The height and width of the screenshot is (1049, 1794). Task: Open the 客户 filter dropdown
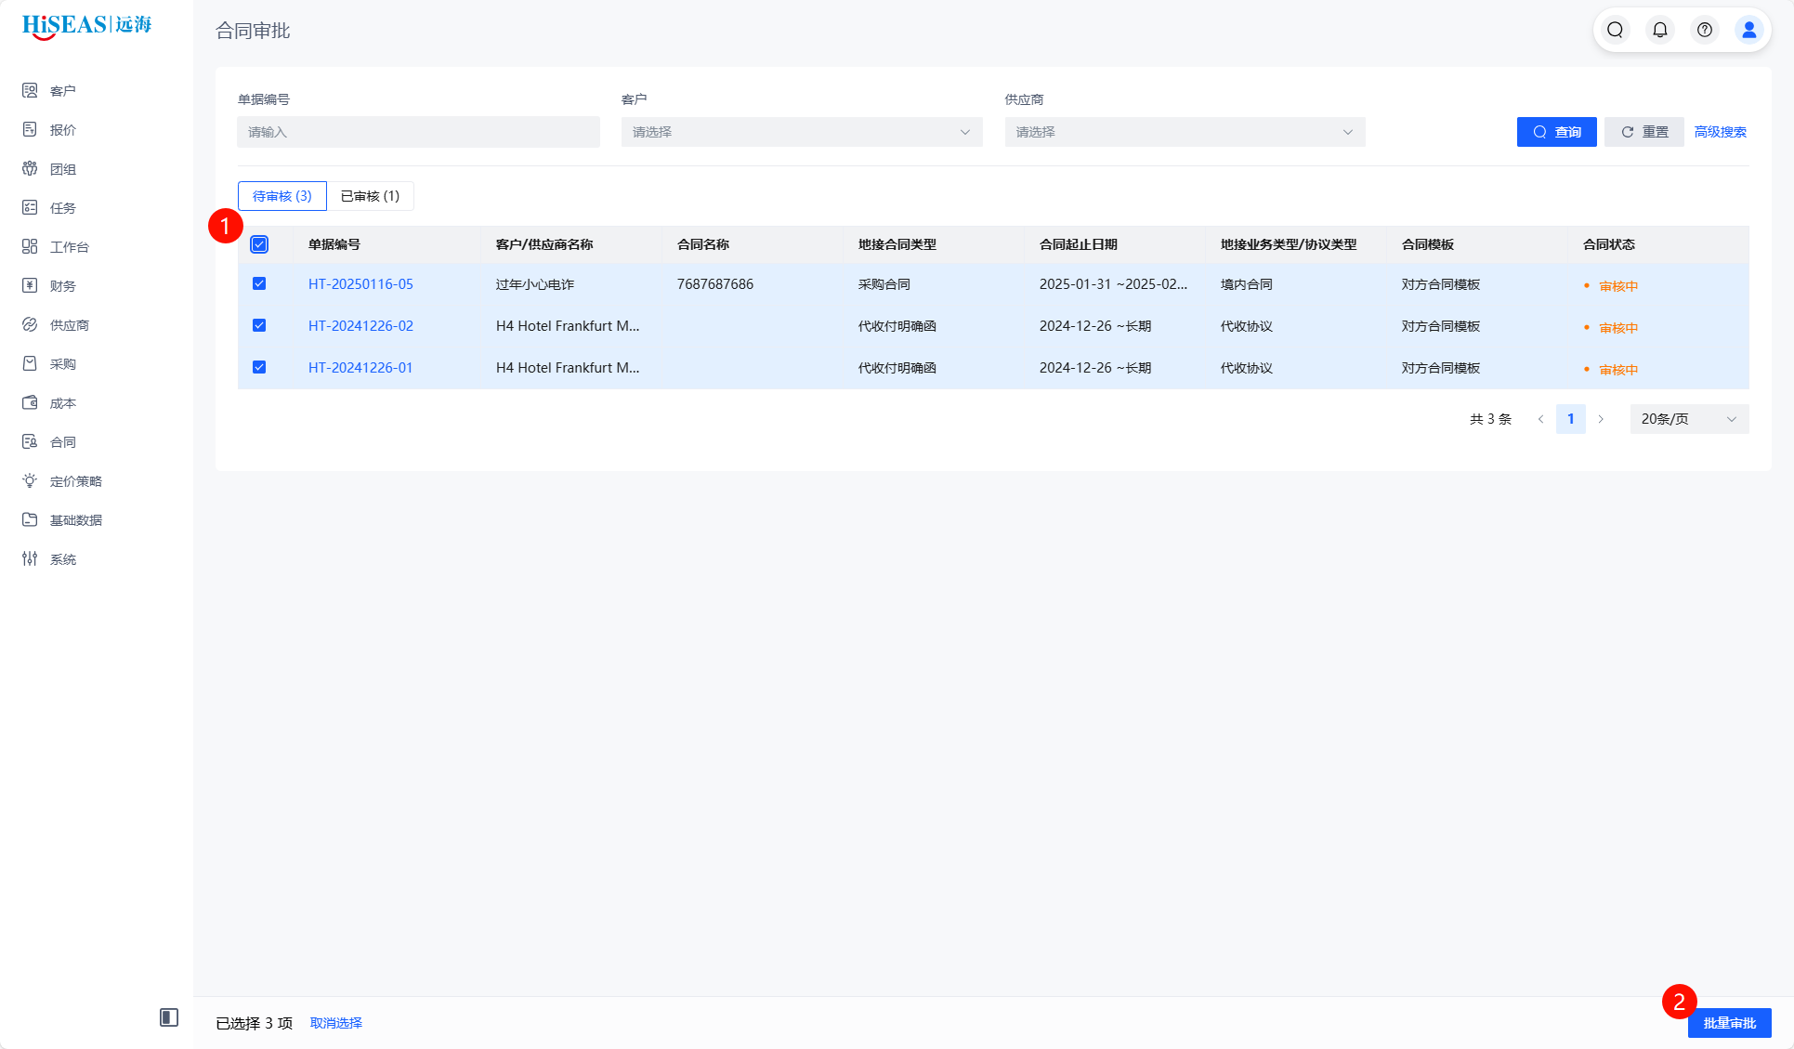tap(802, 132)
